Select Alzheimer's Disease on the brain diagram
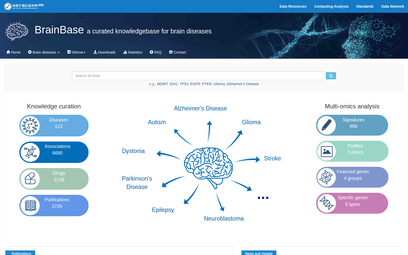Image resolution: width=408 pixels, height=255 pixels. coord(200,108)
